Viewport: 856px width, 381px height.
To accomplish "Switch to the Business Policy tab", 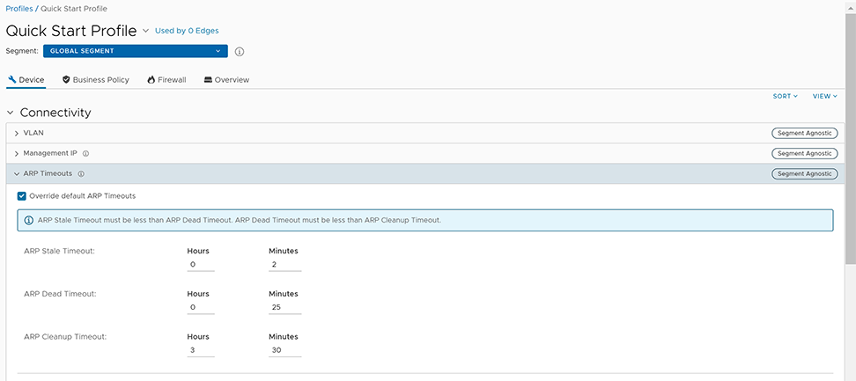I will (100, 80).
